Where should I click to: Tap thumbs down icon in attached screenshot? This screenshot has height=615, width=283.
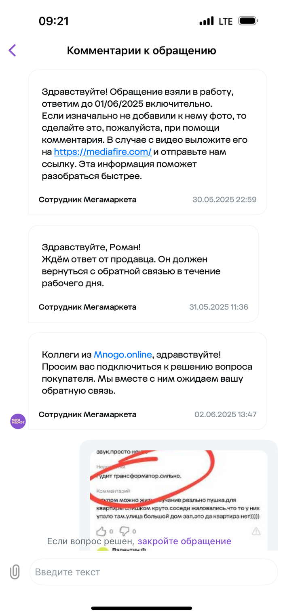pos(125,530)
